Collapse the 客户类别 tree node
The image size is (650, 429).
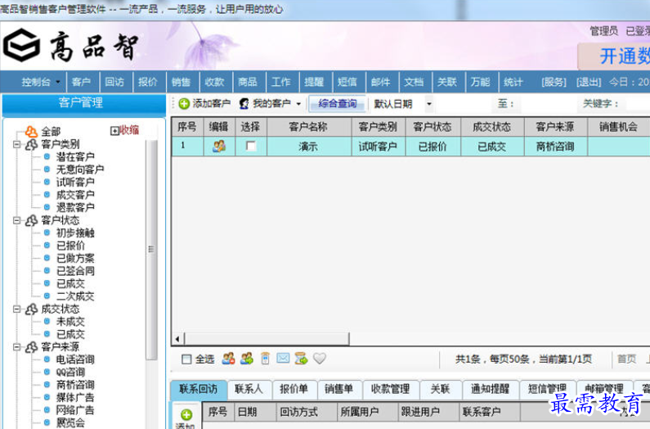point(16,145)
